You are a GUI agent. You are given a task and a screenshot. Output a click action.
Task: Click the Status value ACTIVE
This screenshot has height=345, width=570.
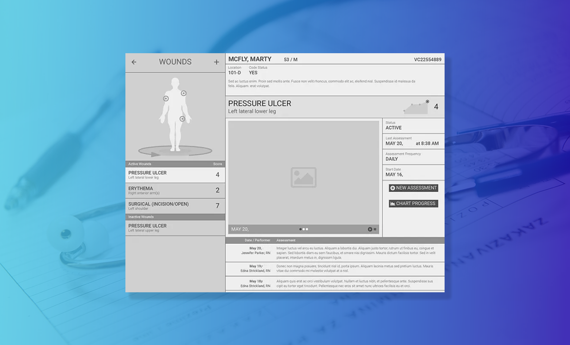(x=393, y=128)
